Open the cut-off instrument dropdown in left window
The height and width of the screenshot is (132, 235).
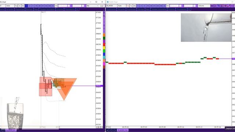[x=3, y=6]
